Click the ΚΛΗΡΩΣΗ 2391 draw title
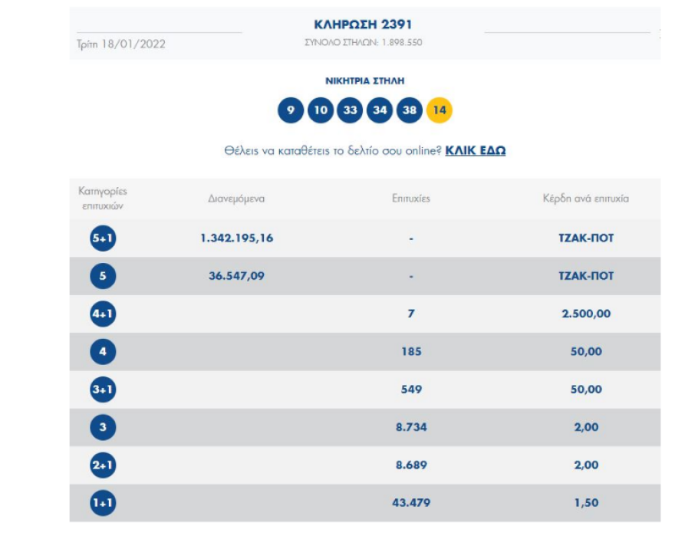The height and width of the screenshot is (536, 675). point(363,25)
